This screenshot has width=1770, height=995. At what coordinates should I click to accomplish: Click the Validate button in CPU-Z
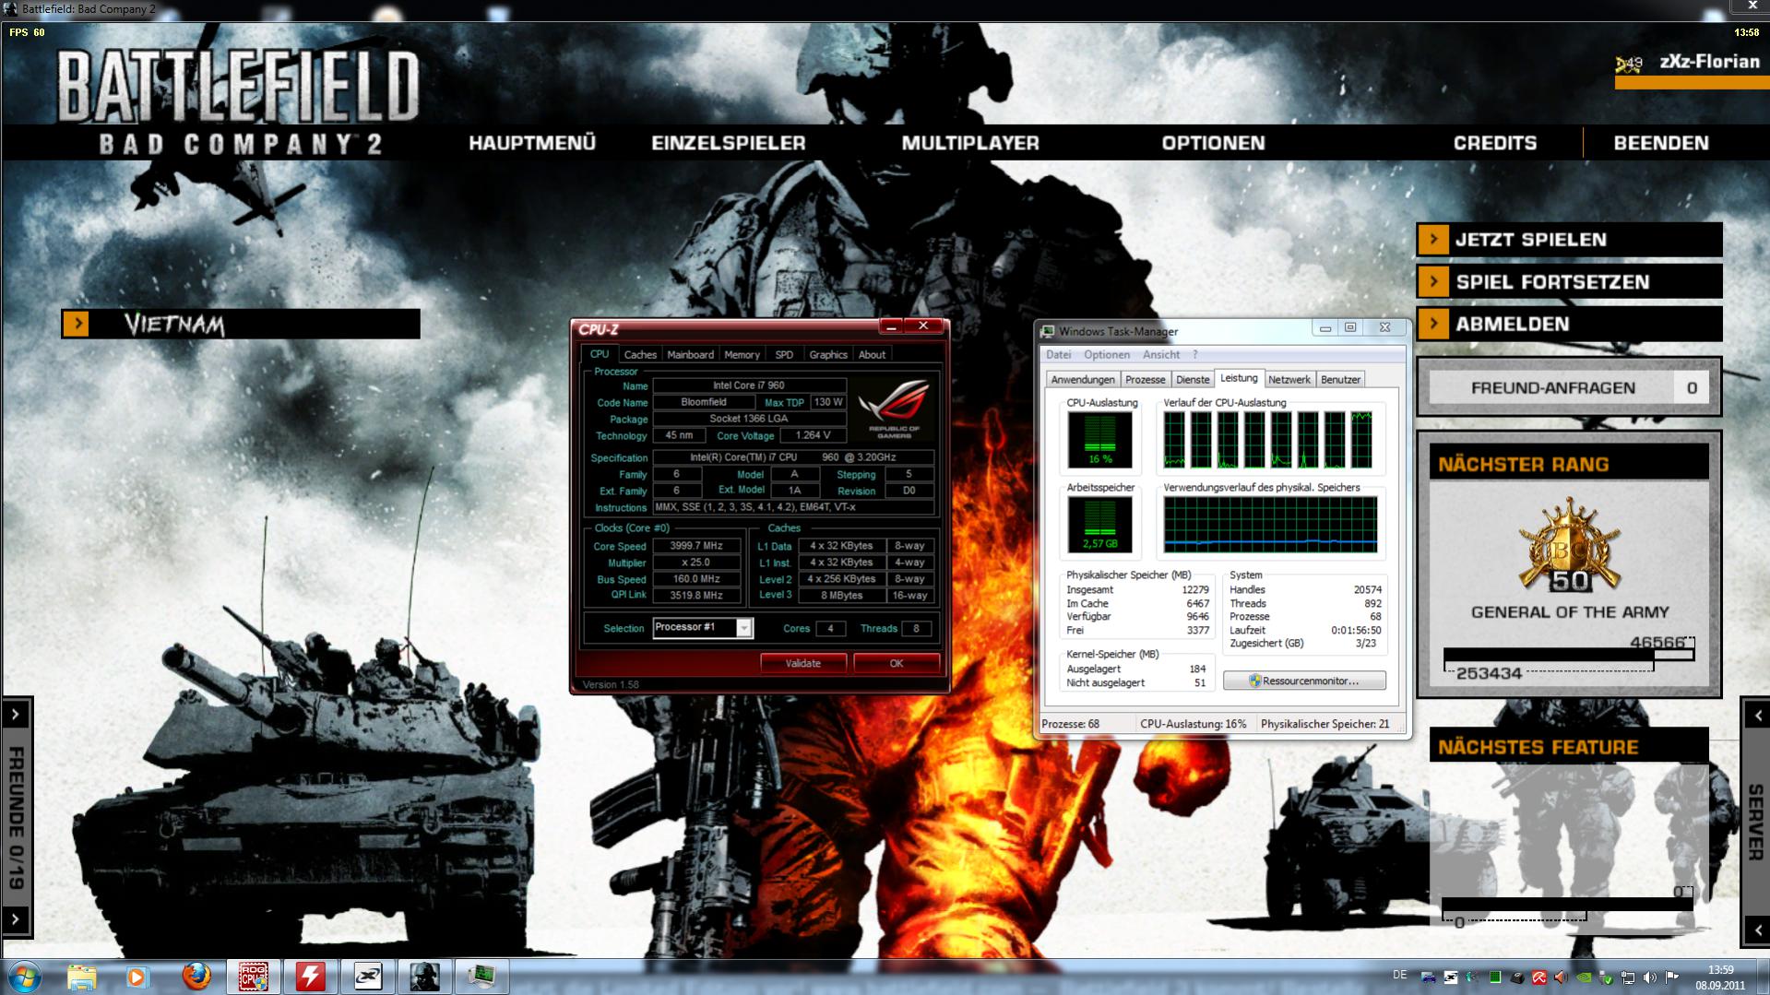tap(802, 663)
